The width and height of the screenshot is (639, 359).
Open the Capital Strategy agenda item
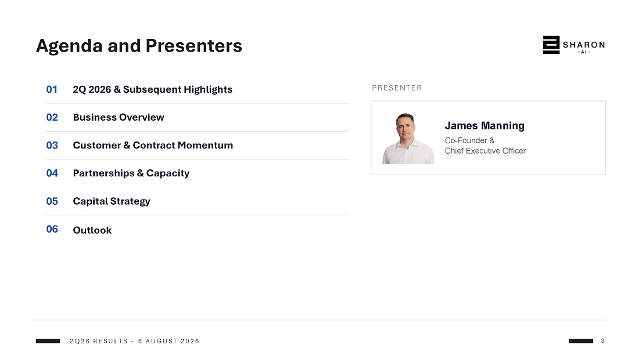(x=112, y=201)
